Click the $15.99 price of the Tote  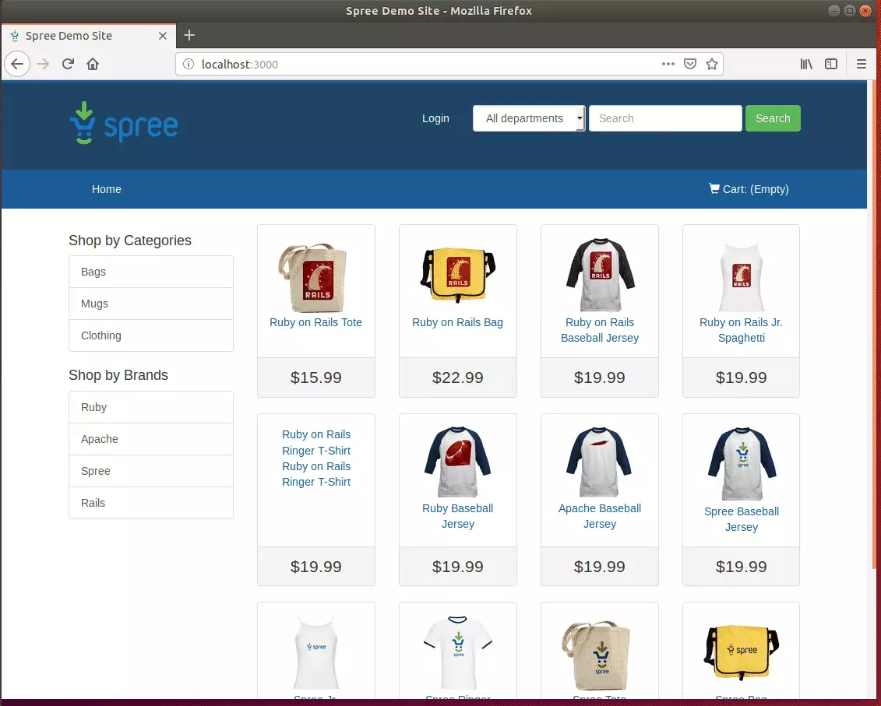point(315,378)
